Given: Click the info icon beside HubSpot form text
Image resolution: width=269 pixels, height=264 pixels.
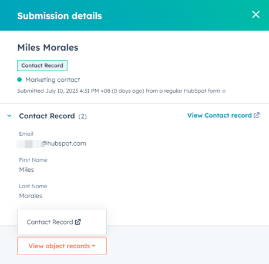Looking at the screenshot, I should point(224,91).
